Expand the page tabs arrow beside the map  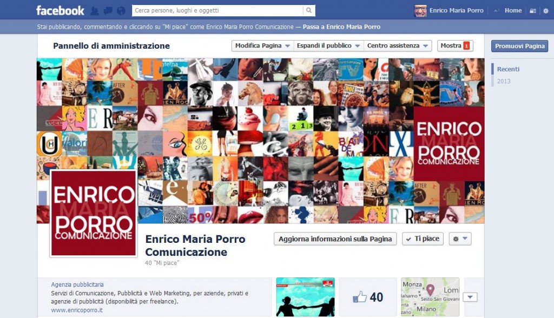coord(470,297)
